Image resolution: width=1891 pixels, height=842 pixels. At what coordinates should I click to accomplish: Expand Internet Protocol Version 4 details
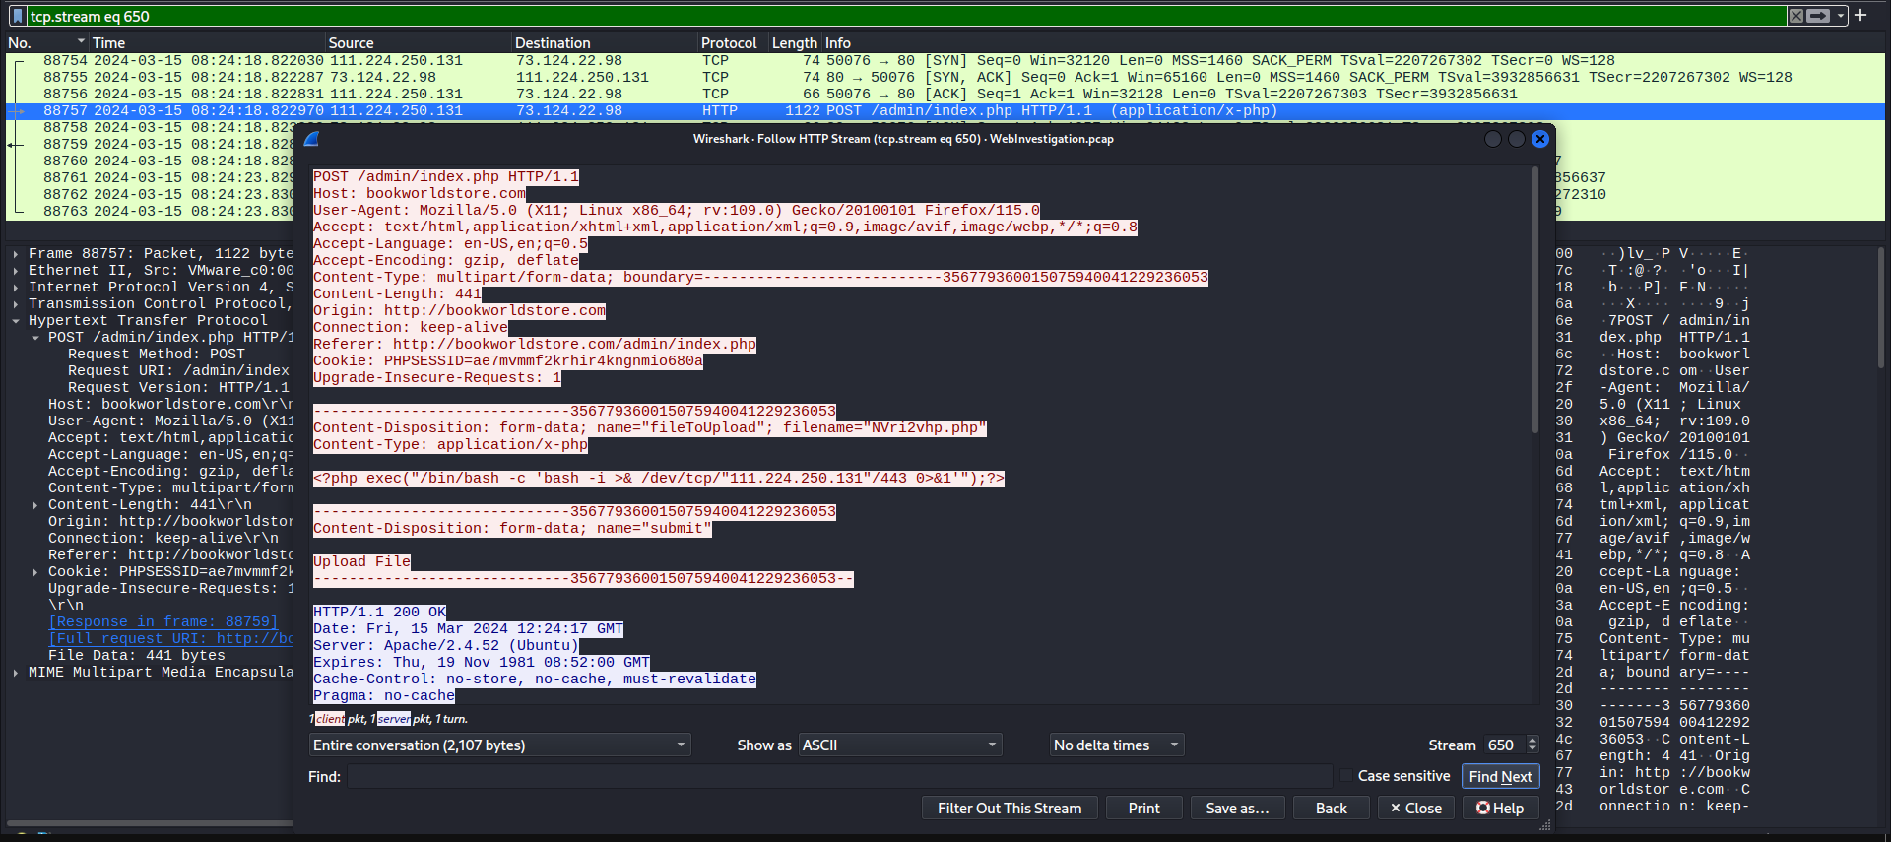click(16, 288)
